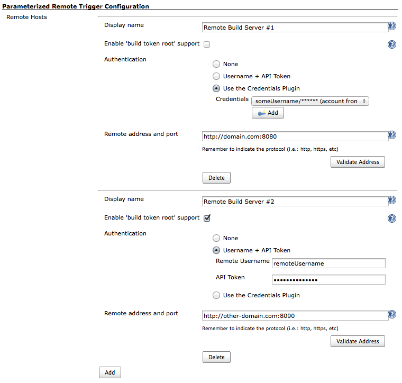Viewport: 402px width, 383px height.
Task: Enable build token root support for Server #1
Action: [x=207, y=44]
